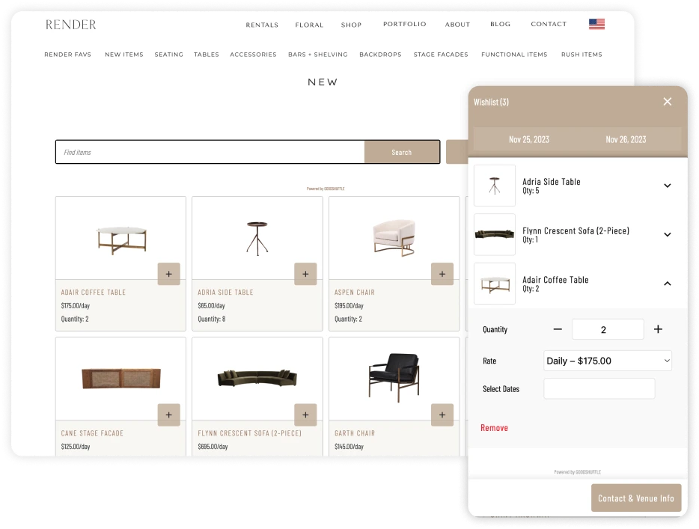Close the Wishlist panel
The height and width of the screenshot is (529, 699).
pyautogui.click(x=668, y=102)
